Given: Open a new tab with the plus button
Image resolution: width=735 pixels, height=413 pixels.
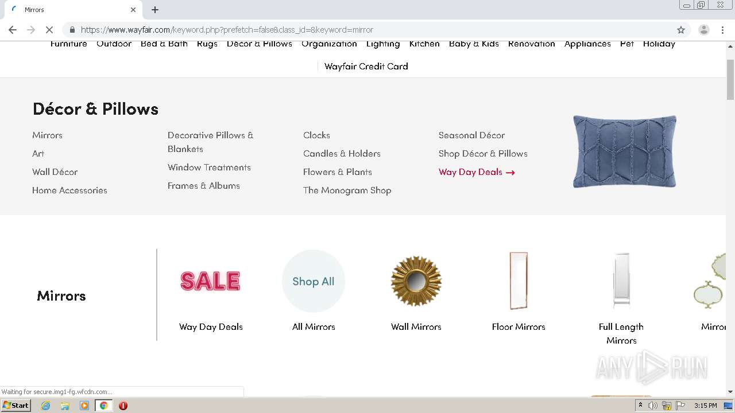Looking at the screenshot, I should click(155, 10).
